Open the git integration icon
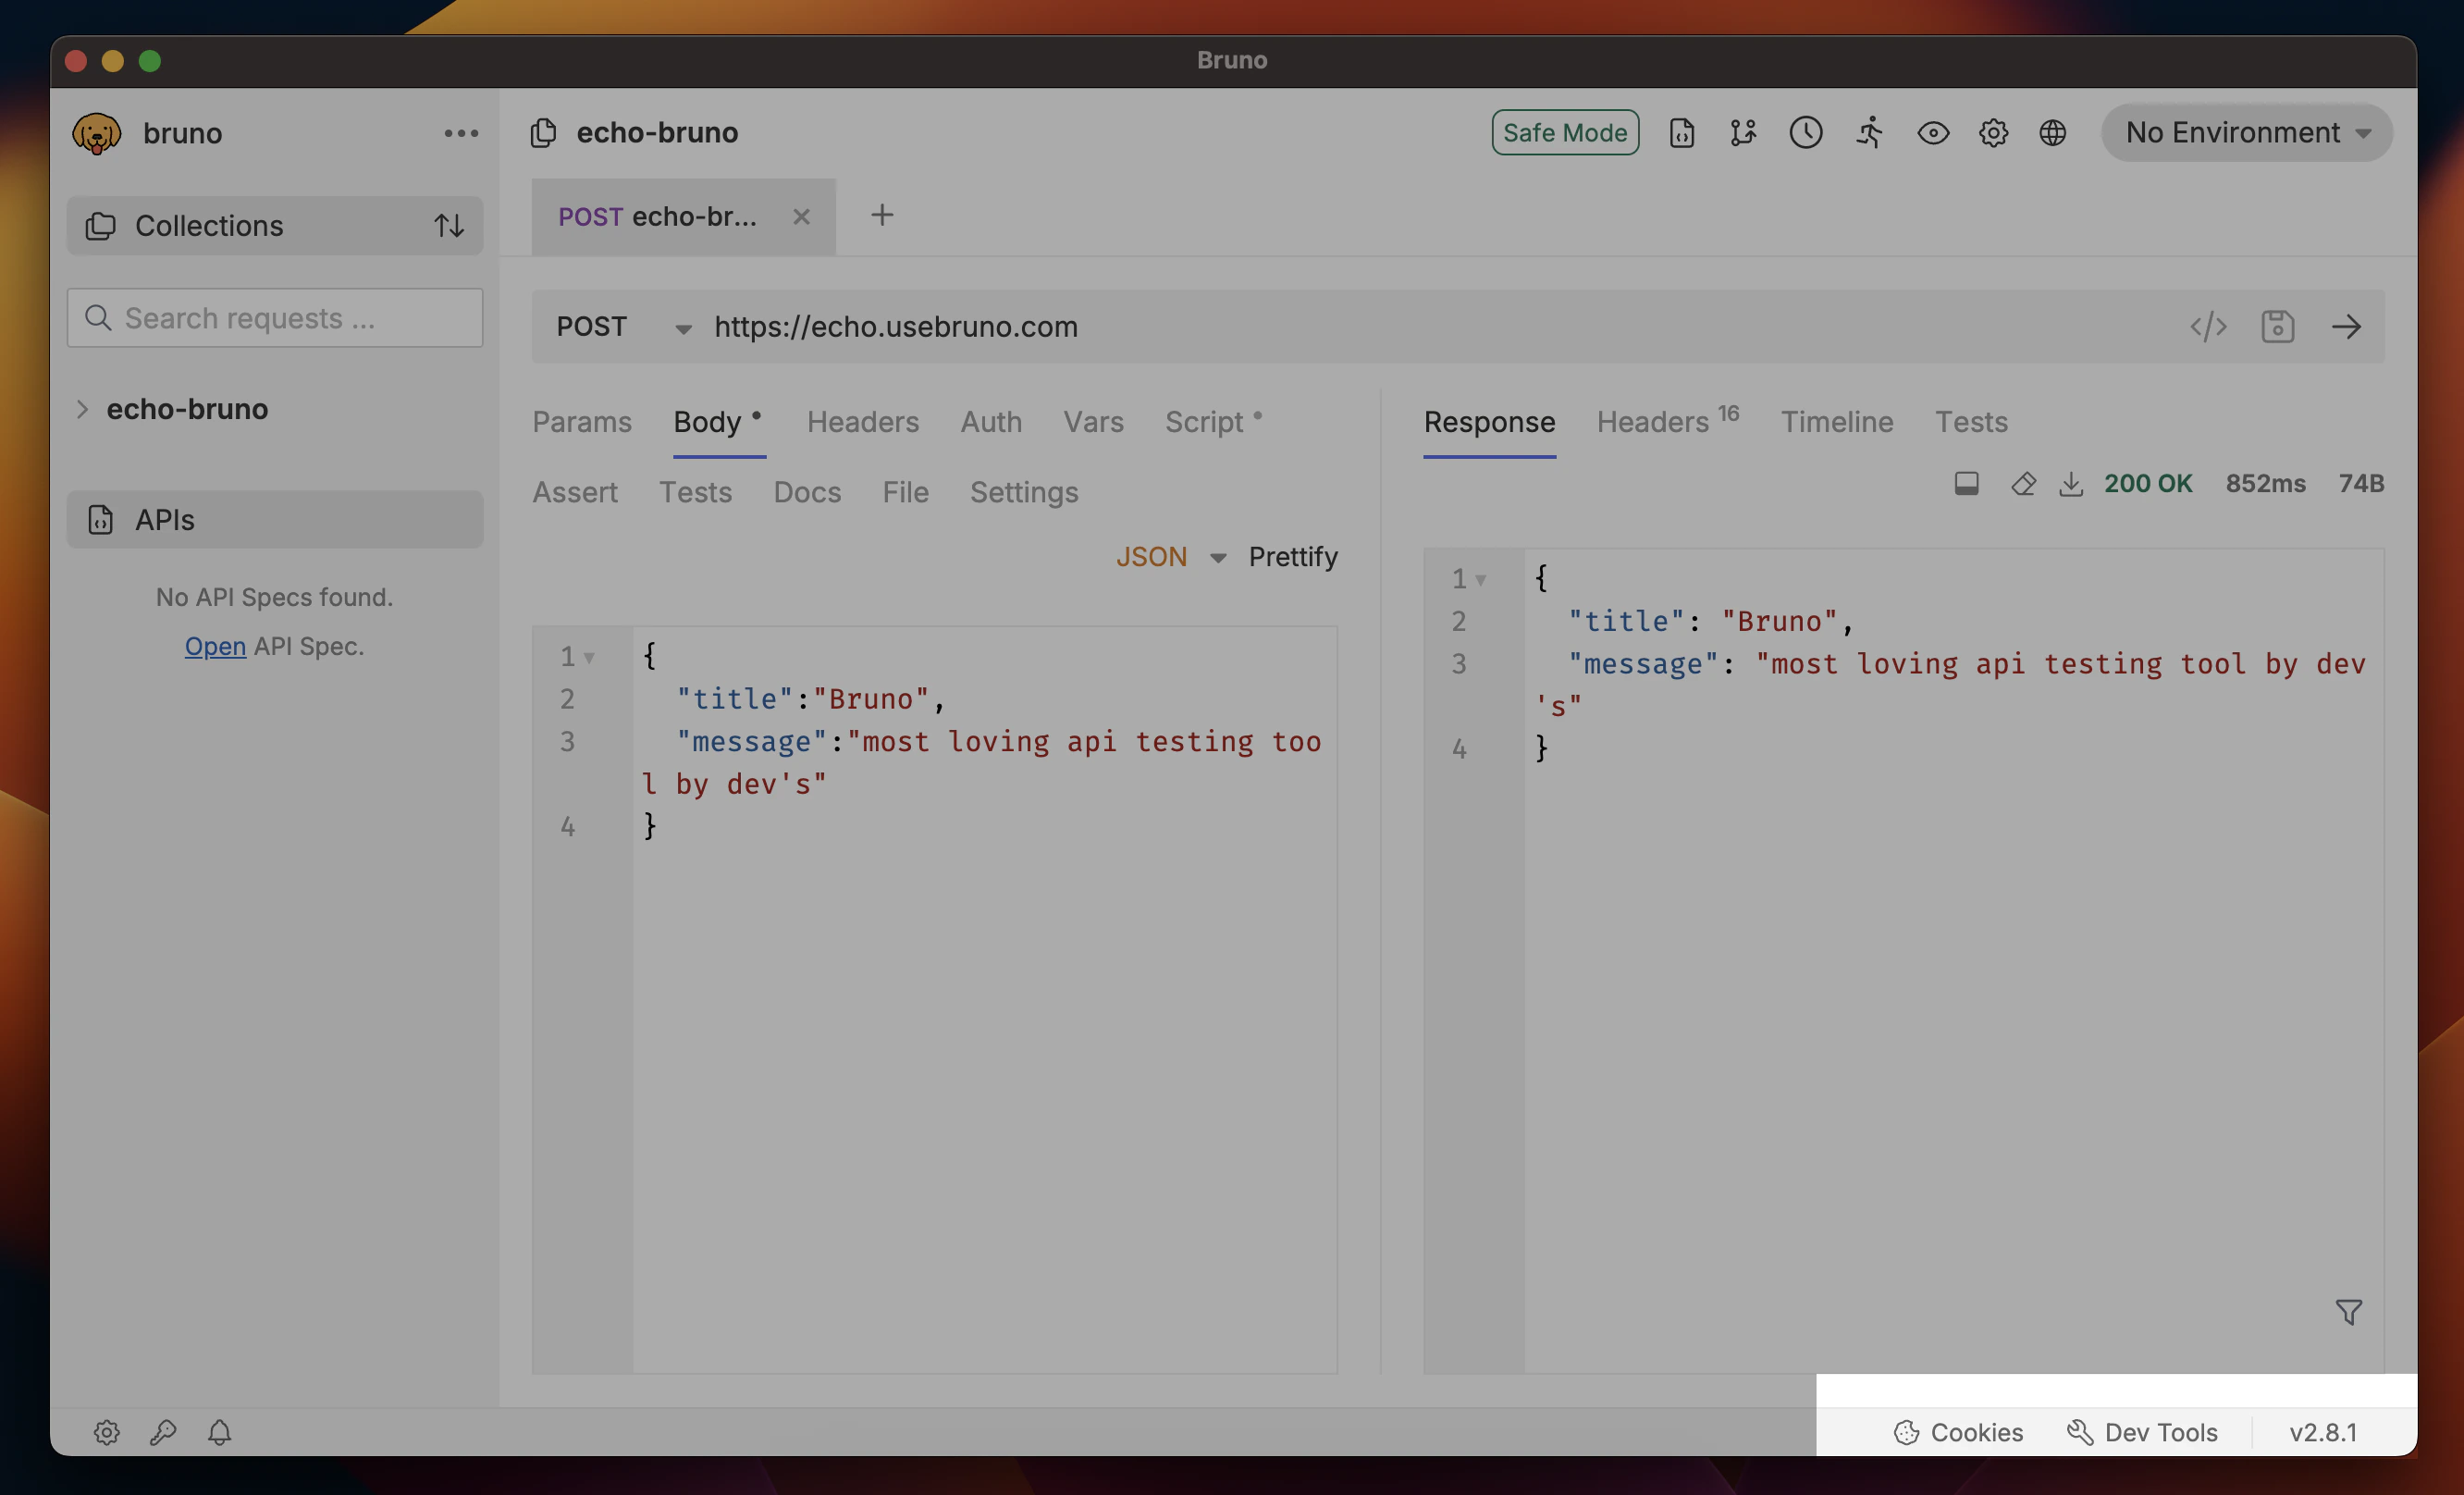The image size is (2464, 1495). coord(1743,132)
